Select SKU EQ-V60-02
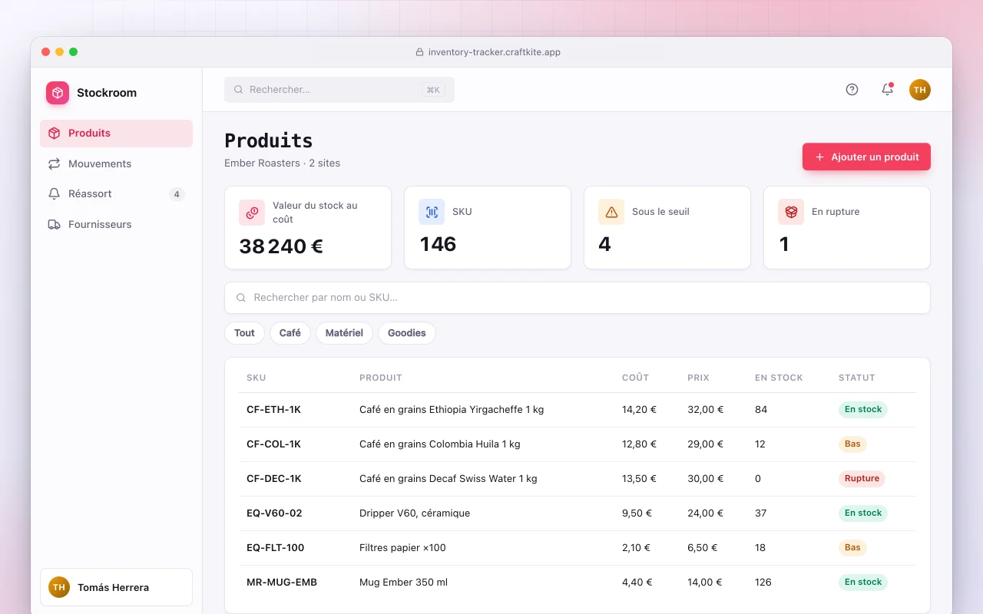Viewport: 983px width, 614px height. 274,513
